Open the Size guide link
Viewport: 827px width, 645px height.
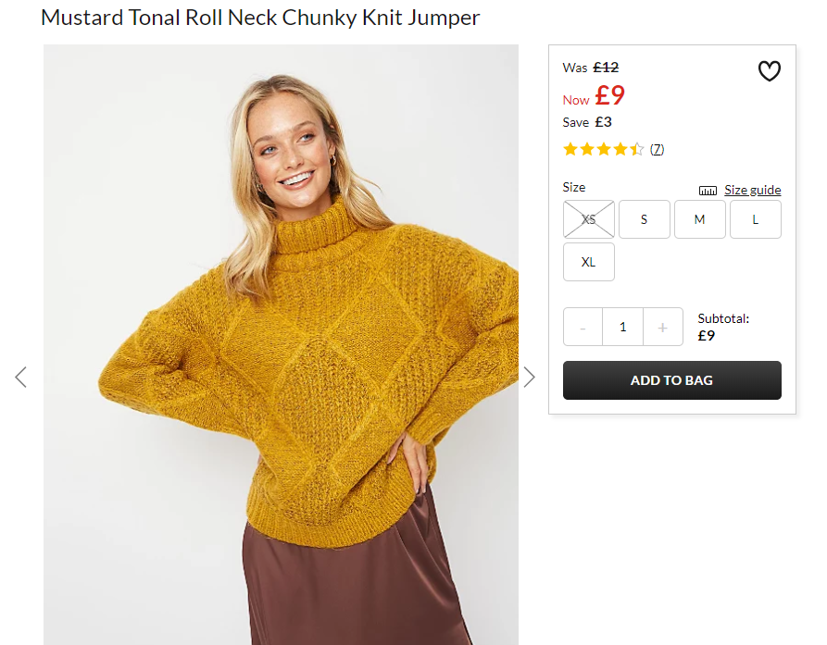pos(753,190)
